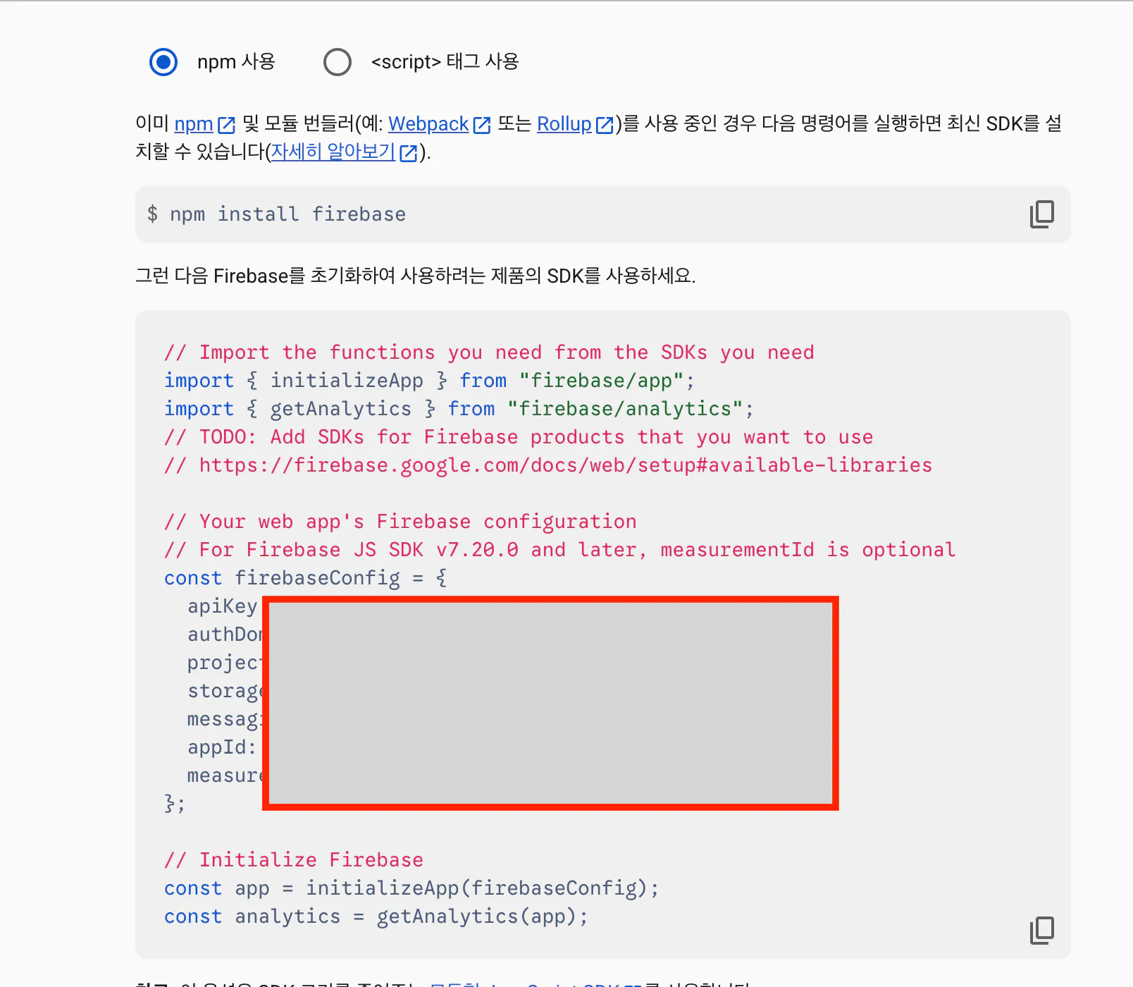Viewport: 1133px width, 987px height.
Task: Open the npm link
Action: click(194, 124)
